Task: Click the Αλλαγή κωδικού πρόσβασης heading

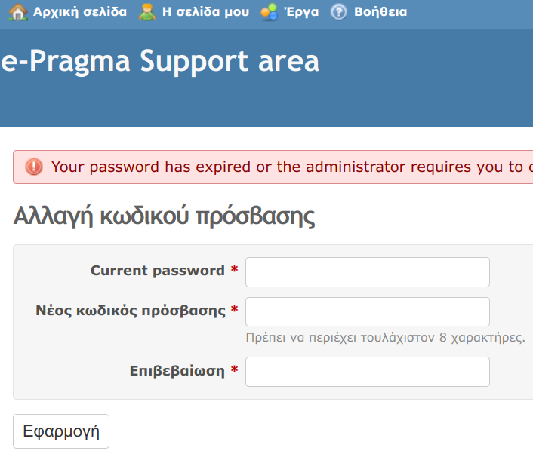Action: coord(164,216)
